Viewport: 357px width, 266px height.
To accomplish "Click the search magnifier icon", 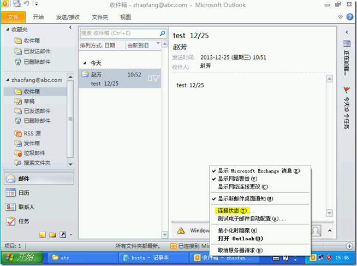I will 163,33.
